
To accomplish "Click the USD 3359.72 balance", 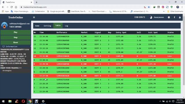I will 140,17.
